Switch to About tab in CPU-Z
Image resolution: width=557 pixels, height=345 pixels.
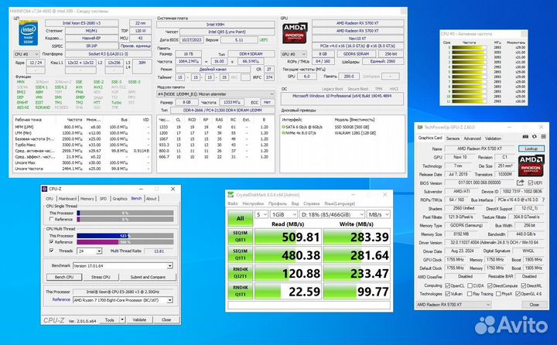tap(152, 199)
